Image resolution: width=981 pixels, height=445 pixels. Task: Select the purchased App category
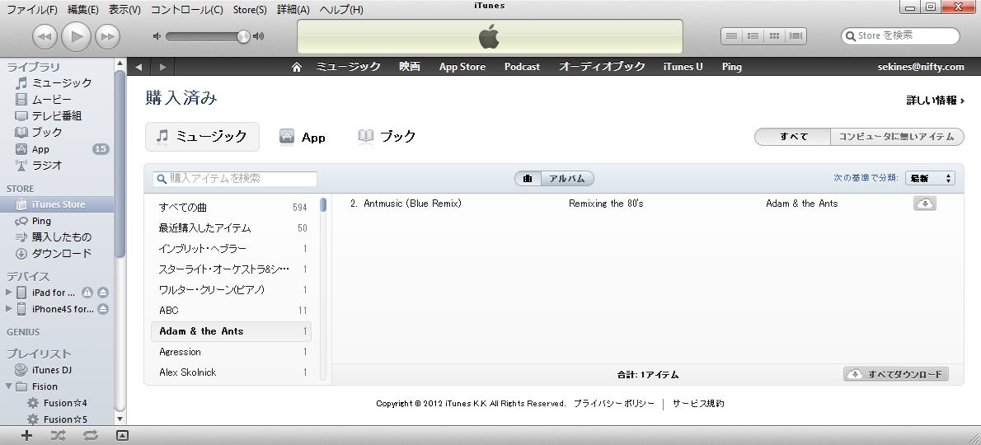303,137
